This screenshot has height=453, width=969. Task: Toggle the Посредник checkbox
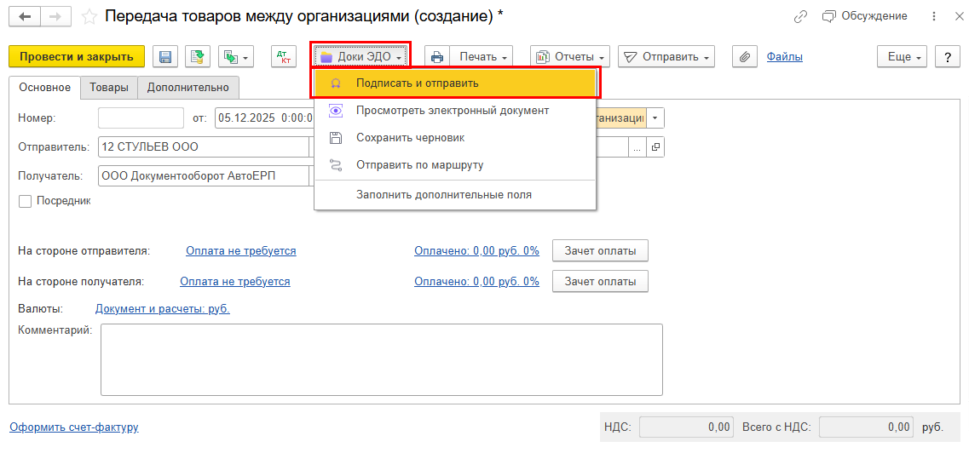click(x=25, y=201)
